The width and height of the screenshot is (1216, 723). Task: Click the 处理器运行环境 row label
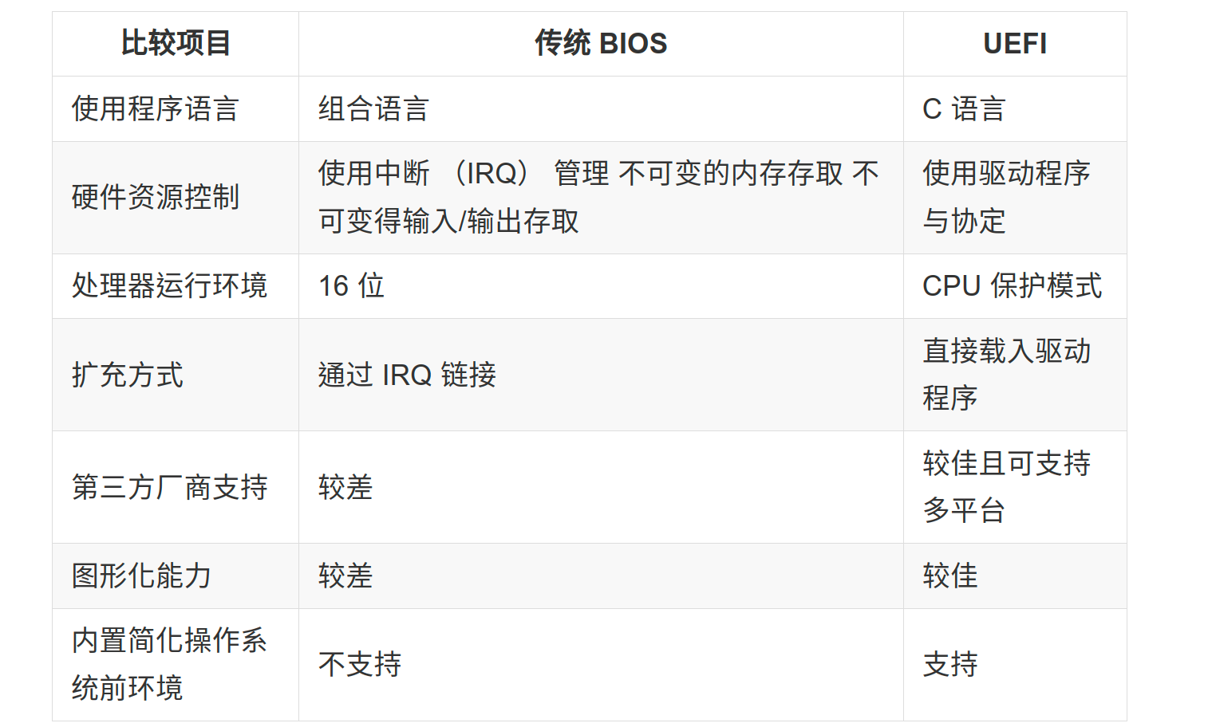[x=169, y=286]
